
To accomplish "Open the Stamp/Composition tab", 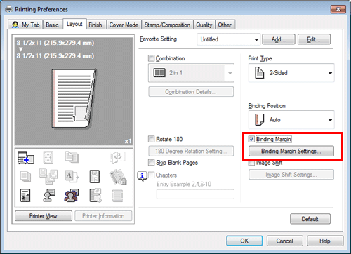I will 167,25.
